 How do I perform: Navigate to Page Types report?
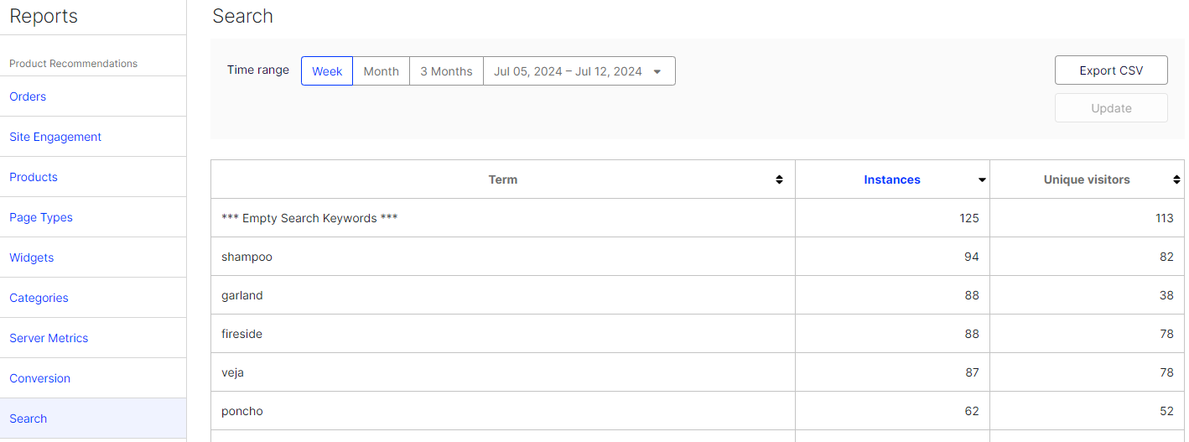point(41,217)
